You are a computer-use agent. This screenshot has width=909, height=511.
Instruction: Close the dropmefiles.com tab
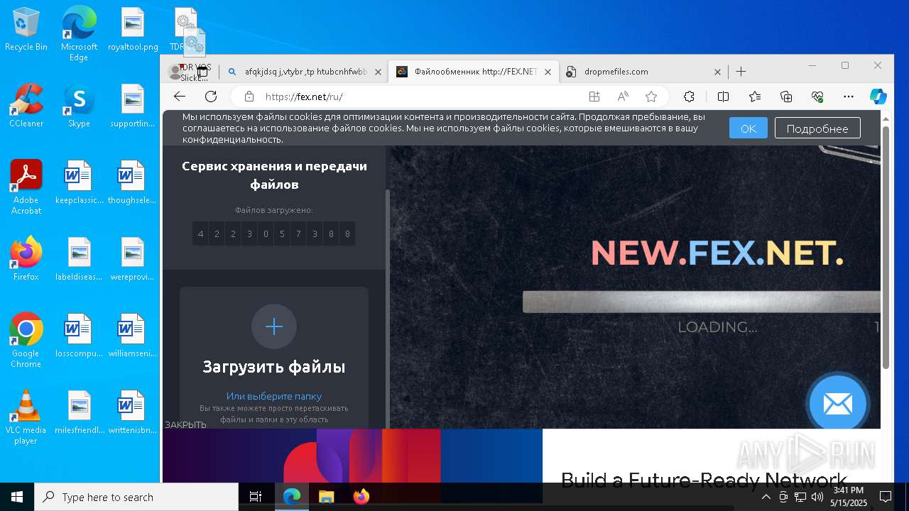[x=717, y=72]
